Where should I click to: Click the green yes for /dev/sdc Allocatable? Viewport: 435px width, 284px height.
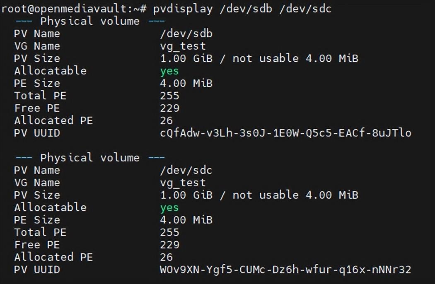point(169,208)
